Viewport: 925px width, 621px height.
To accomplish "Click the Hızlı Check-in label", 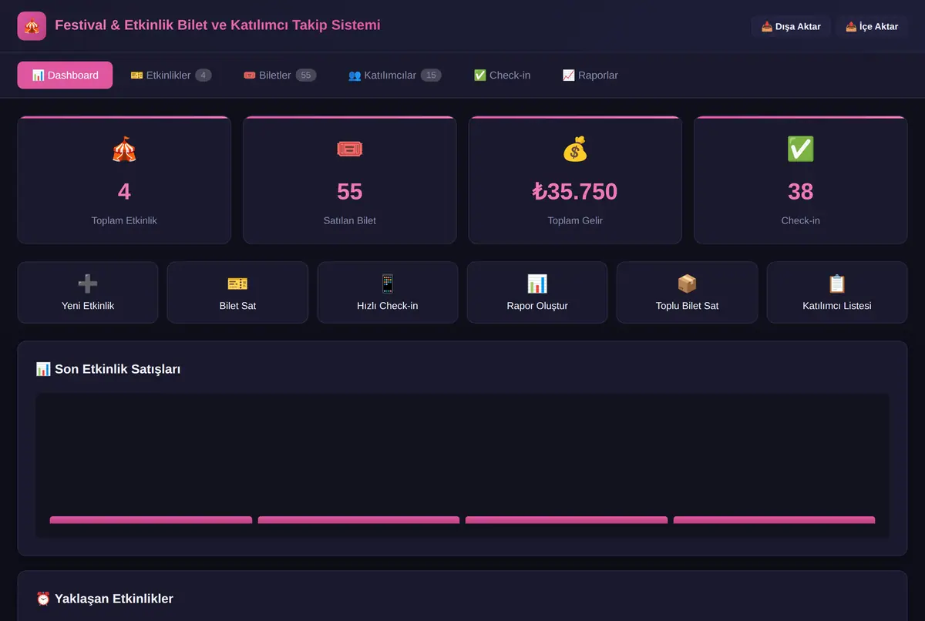I will 388,306.
